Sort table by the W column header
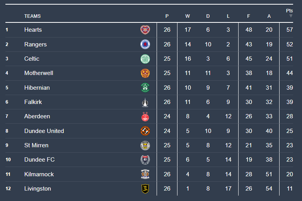 point(188,16)
